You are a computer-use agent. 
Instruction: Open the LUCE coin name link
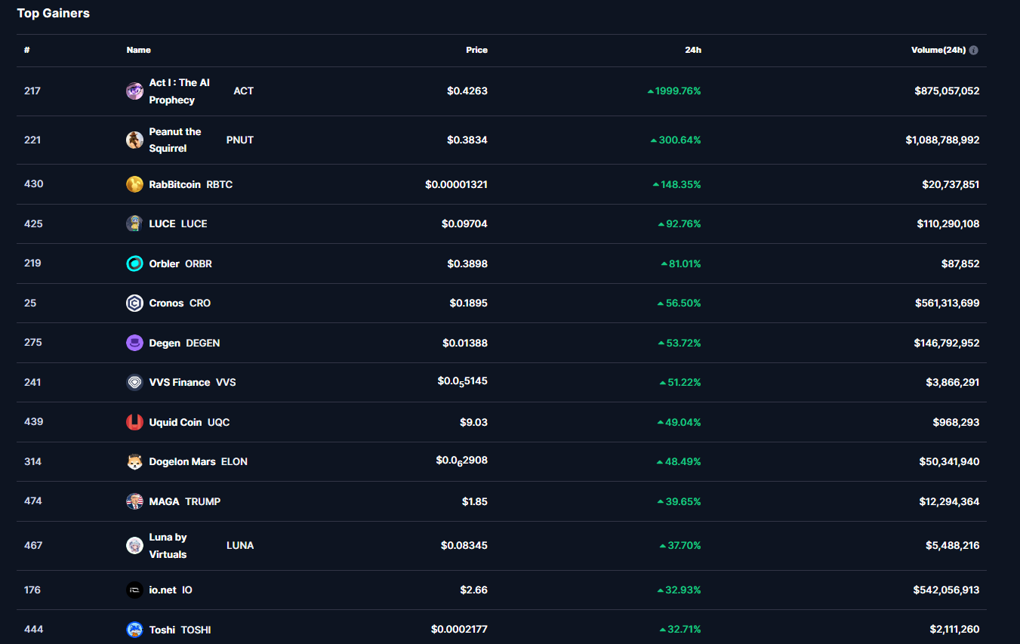click(162, 223)
